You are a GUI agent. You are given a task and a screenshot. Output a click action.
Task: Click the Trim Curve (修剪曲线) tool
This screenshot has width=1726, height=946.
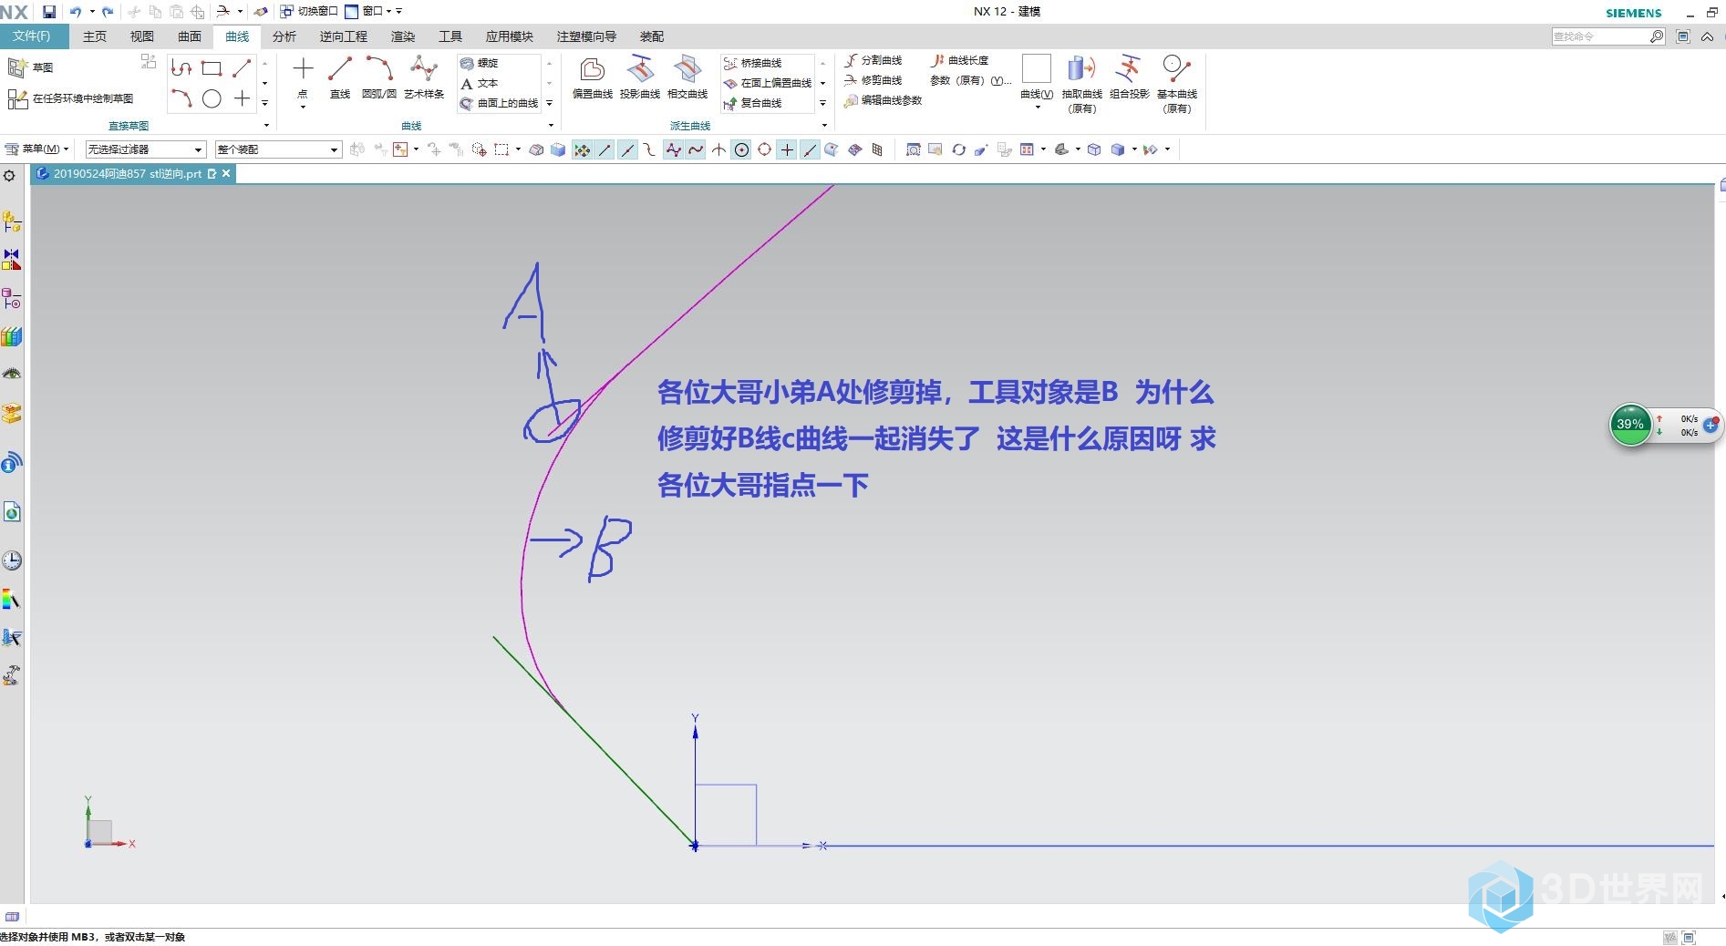click(873, 80)
